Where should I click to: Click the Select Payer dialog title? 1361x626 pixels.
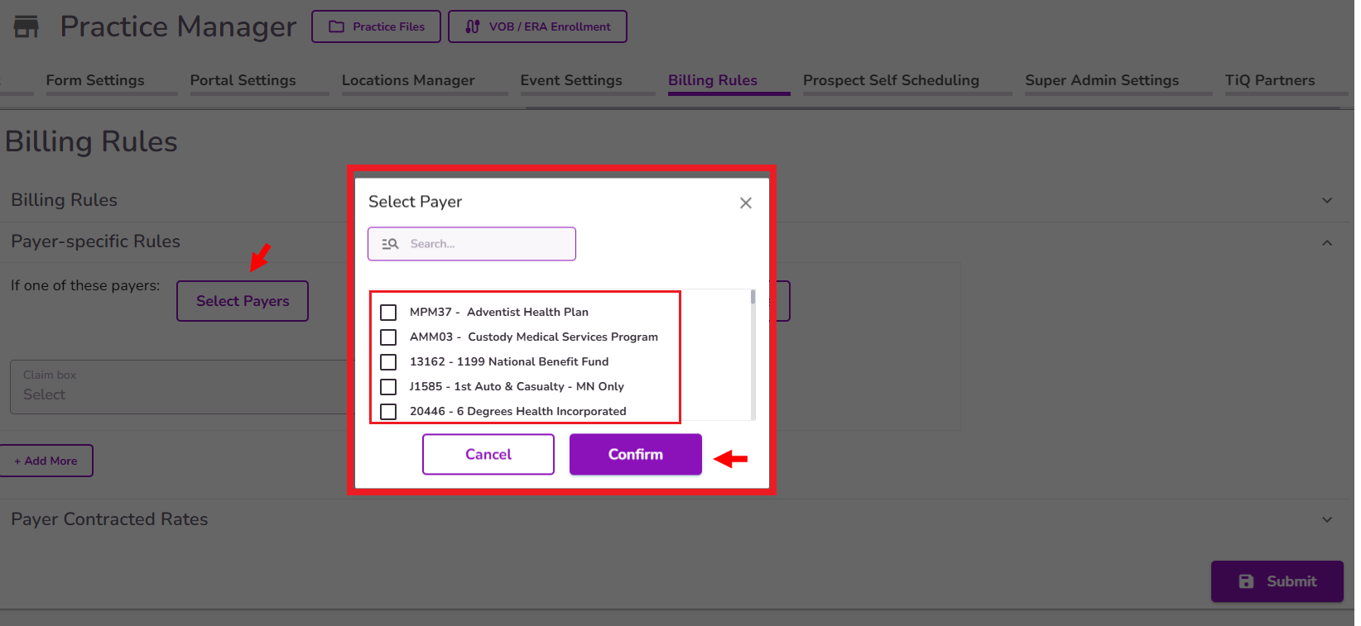coord(416,202)
